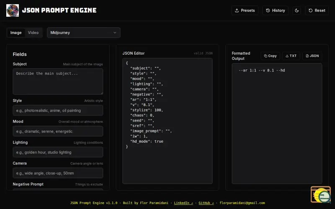This screenshot has height=209, width=335.
Task: Click the "Fields" panel heading
Action: (x=20, y=54)
